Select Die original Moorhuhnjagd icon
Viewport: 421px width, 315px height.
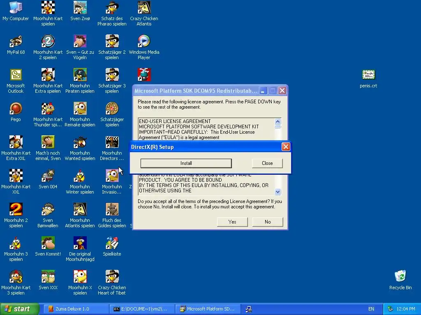click(x=80, y=249)
